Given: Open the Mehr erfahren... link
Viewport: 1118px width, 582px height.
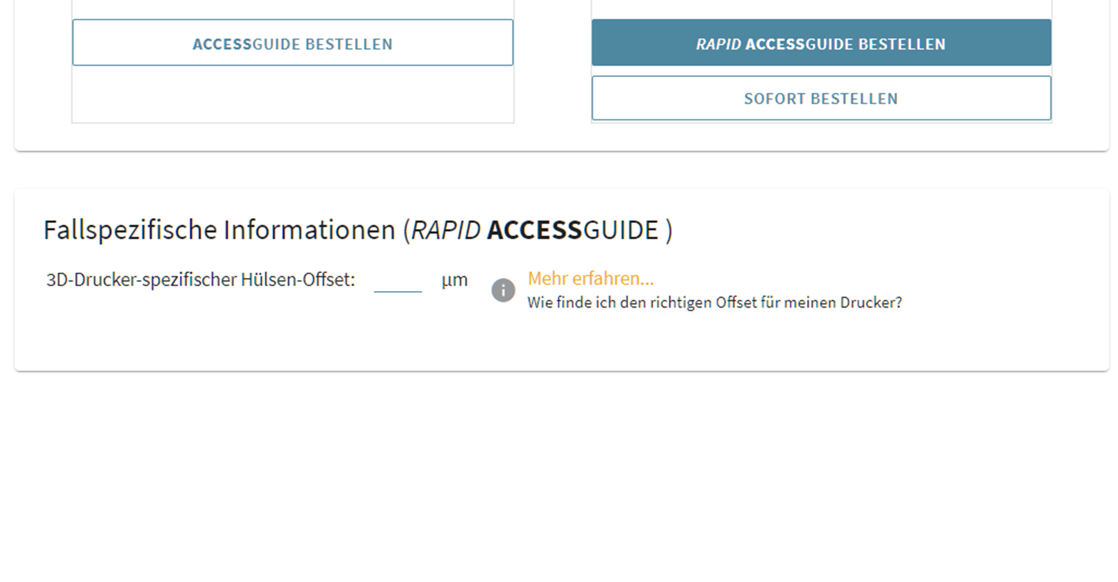Looking at the screenshot, I should pyautogui.click(x=590, y=279).
